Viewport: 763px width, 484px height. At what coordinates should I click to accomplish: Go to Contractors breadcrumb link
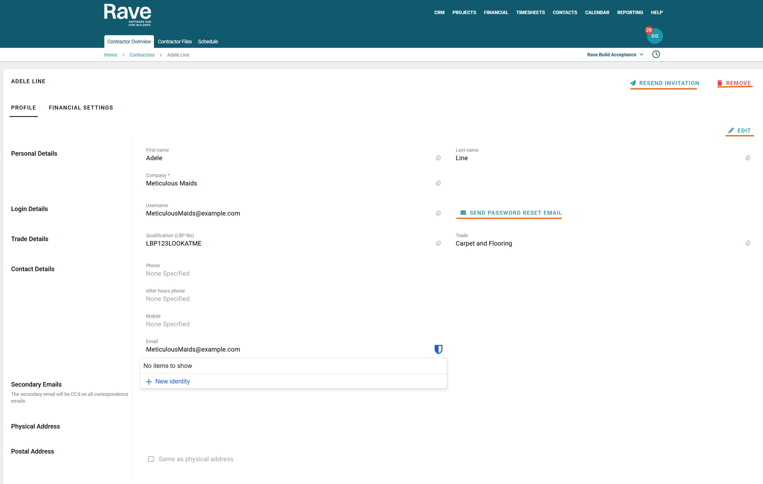(x=142, y=55)
